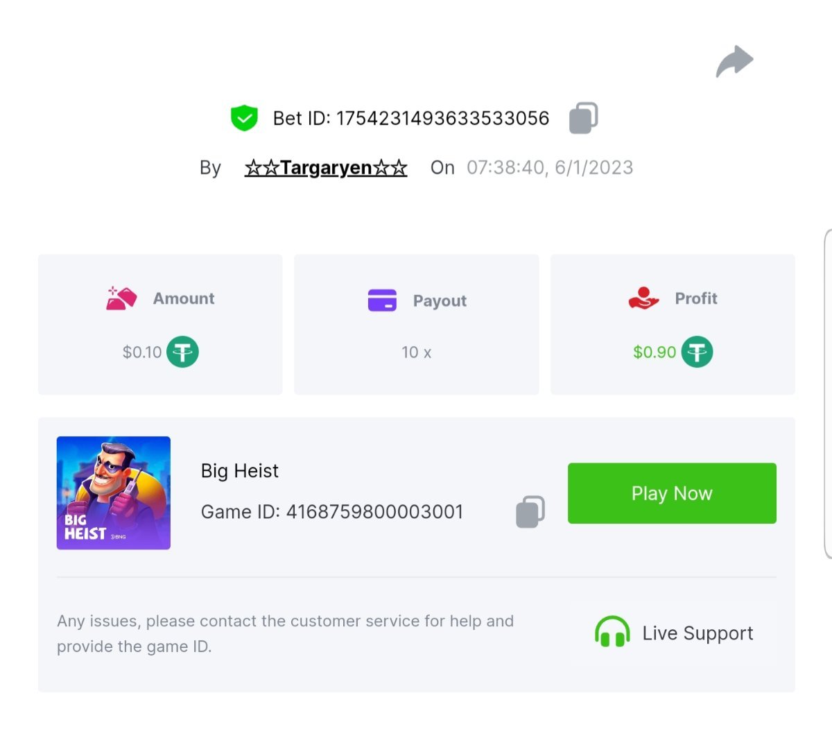
Task: Click the Big Heist game thumbnail
Action: (114, 493)
